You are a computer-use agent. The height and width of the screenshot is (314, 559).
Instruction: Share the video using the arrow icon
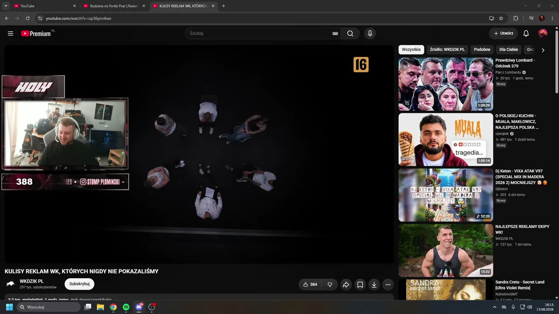tap(346, 284)
